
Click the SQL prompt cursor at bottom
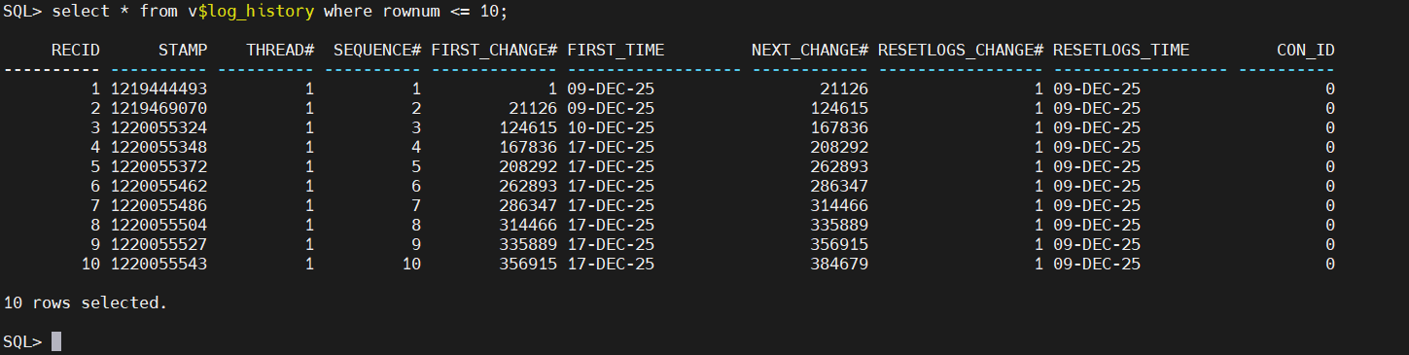coord(56,341)
